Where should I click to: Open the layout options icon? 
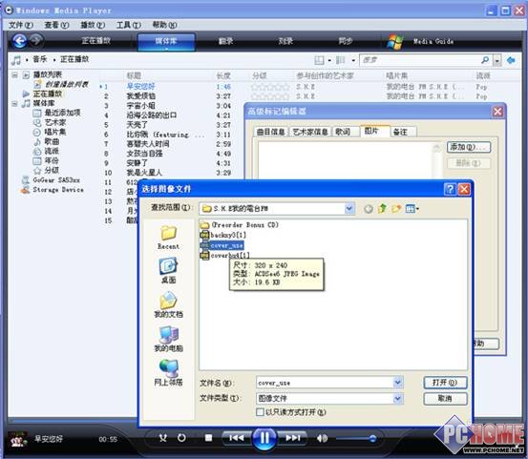(x=319, y=60)
